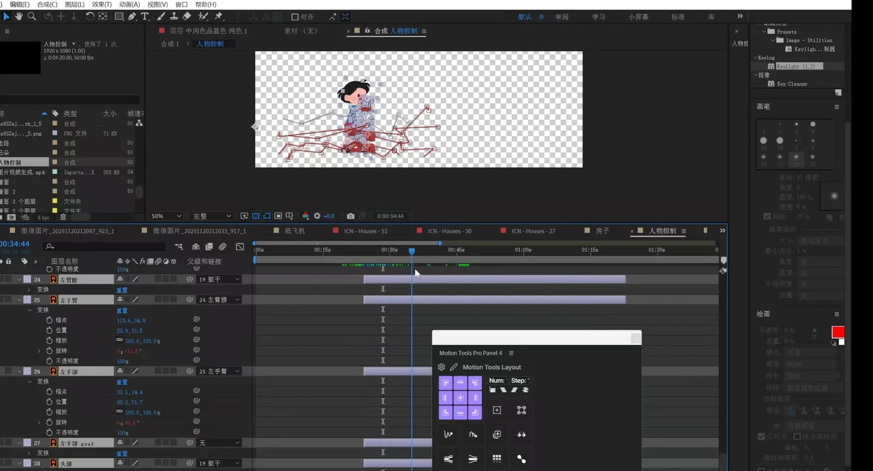Open the 效果(T) menu
Viewport: 873px width, 471px height.
tap(101, 4)
